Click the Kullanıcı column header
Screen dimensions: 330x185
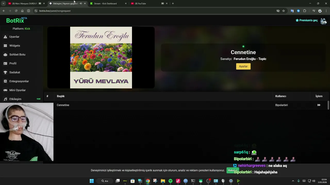point(280,96)
